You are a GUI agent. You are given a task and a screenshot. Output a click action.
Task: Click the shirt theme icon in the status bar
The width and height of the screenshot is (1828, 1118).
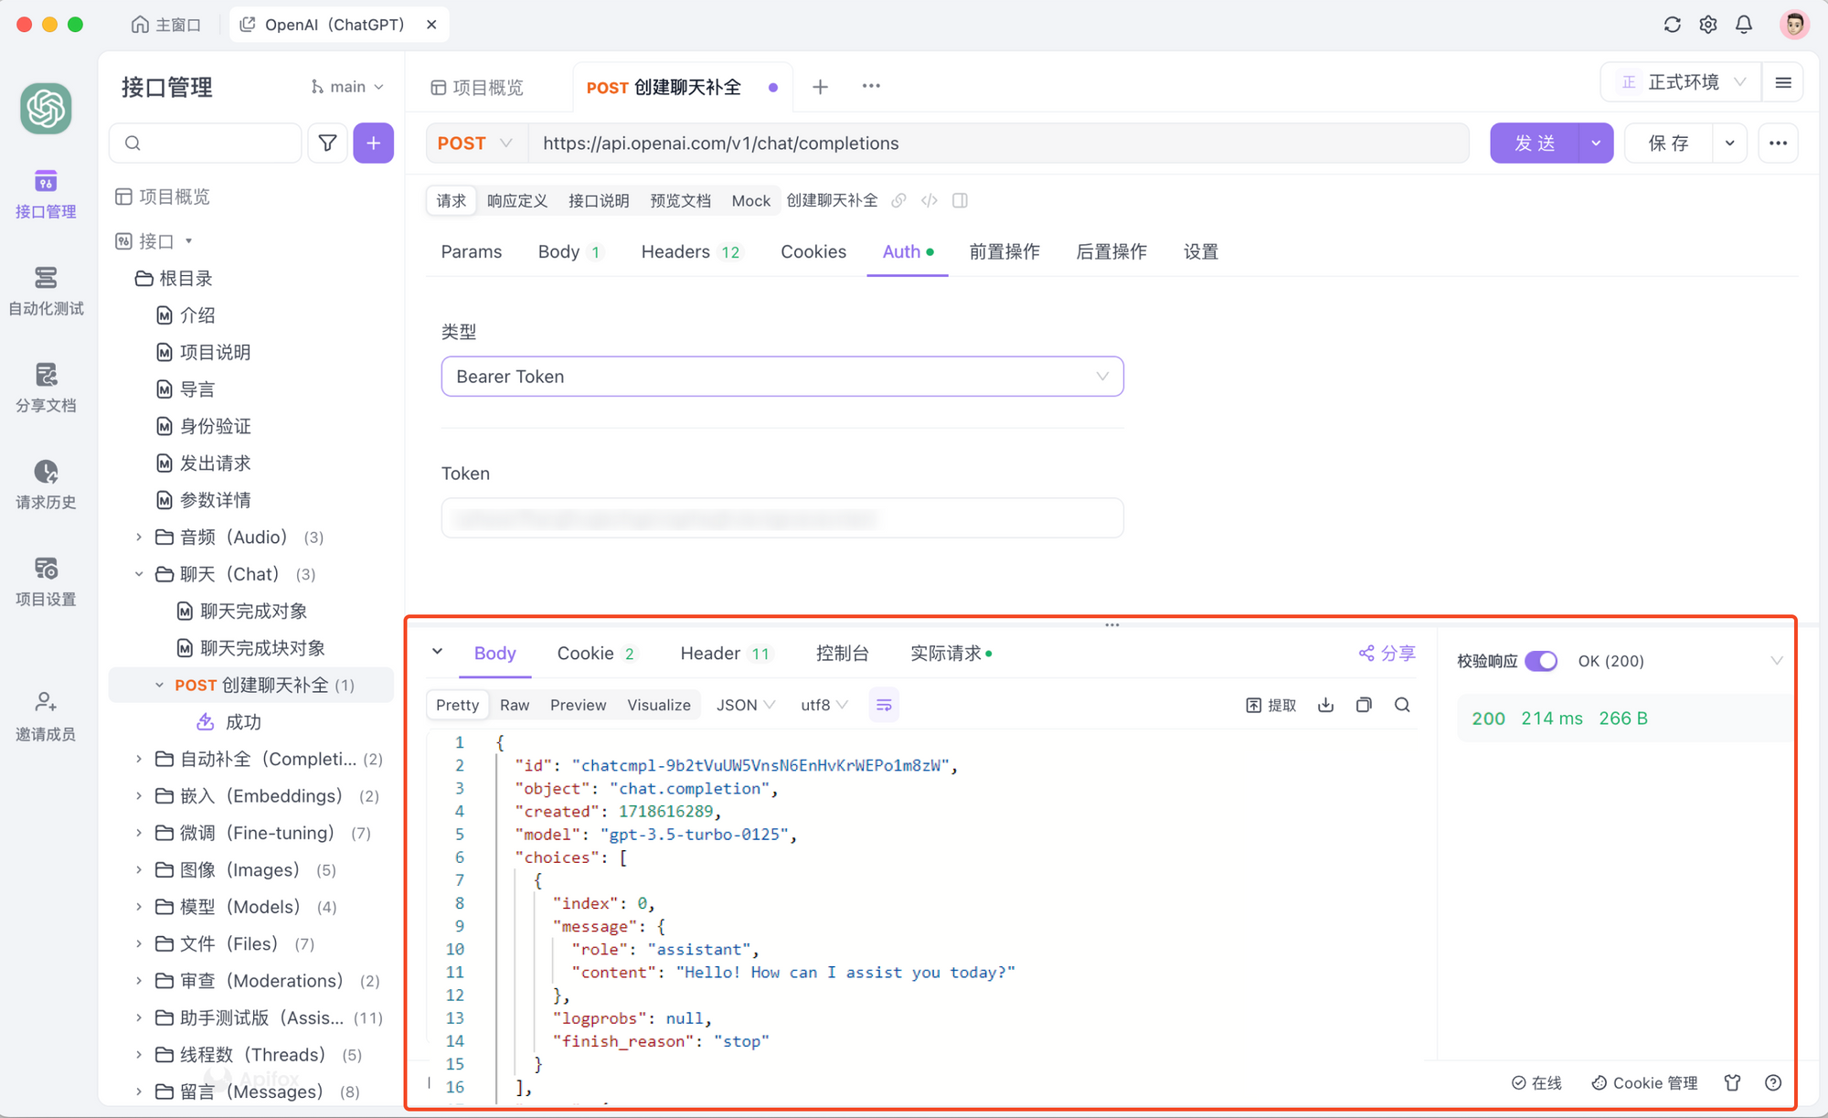pos(1732,1082)
